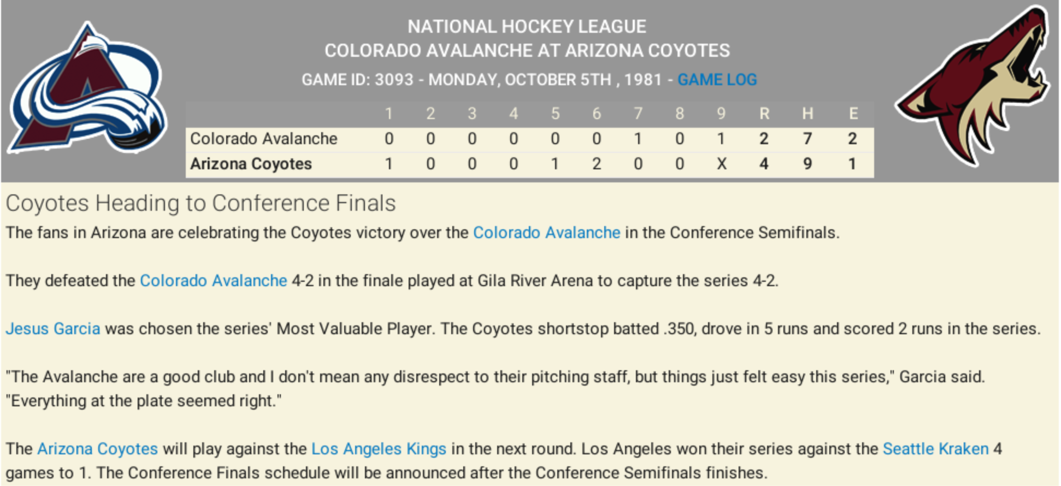The height and width of the screenshot is (486, 1061).
Task: Open Jesus Garcia player profile link
Action: pyautogui.click(x=53, y=329)
